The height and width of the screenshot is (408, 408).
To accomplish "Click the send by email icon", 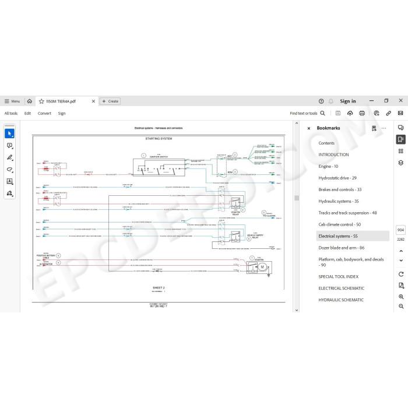I will click(400, 113).
